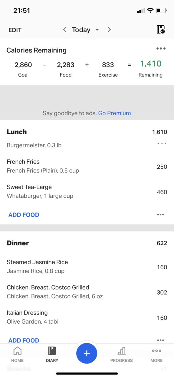Tap the blue plus add button
The height and width of the screenshot is (378, 174).
coord(87,353)
